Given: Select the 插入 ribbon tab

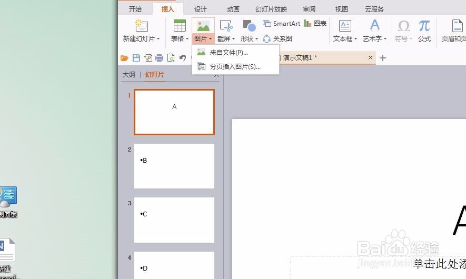Looking at the screenshot, I should coord(167,9).
